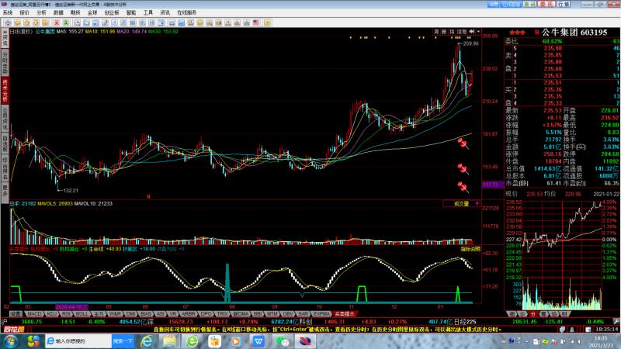Click the stock name 公牛集团 603195

574,33
